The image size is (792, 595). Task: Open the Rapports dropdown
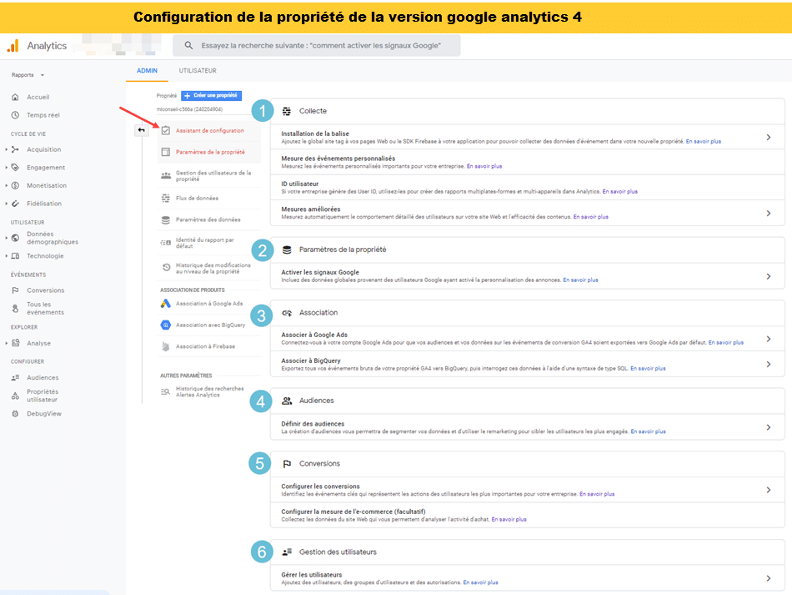(x=28, y=75)
